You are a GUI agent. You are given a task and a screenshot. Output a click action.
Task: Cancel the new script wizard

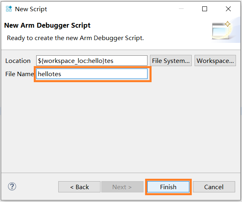213,187
